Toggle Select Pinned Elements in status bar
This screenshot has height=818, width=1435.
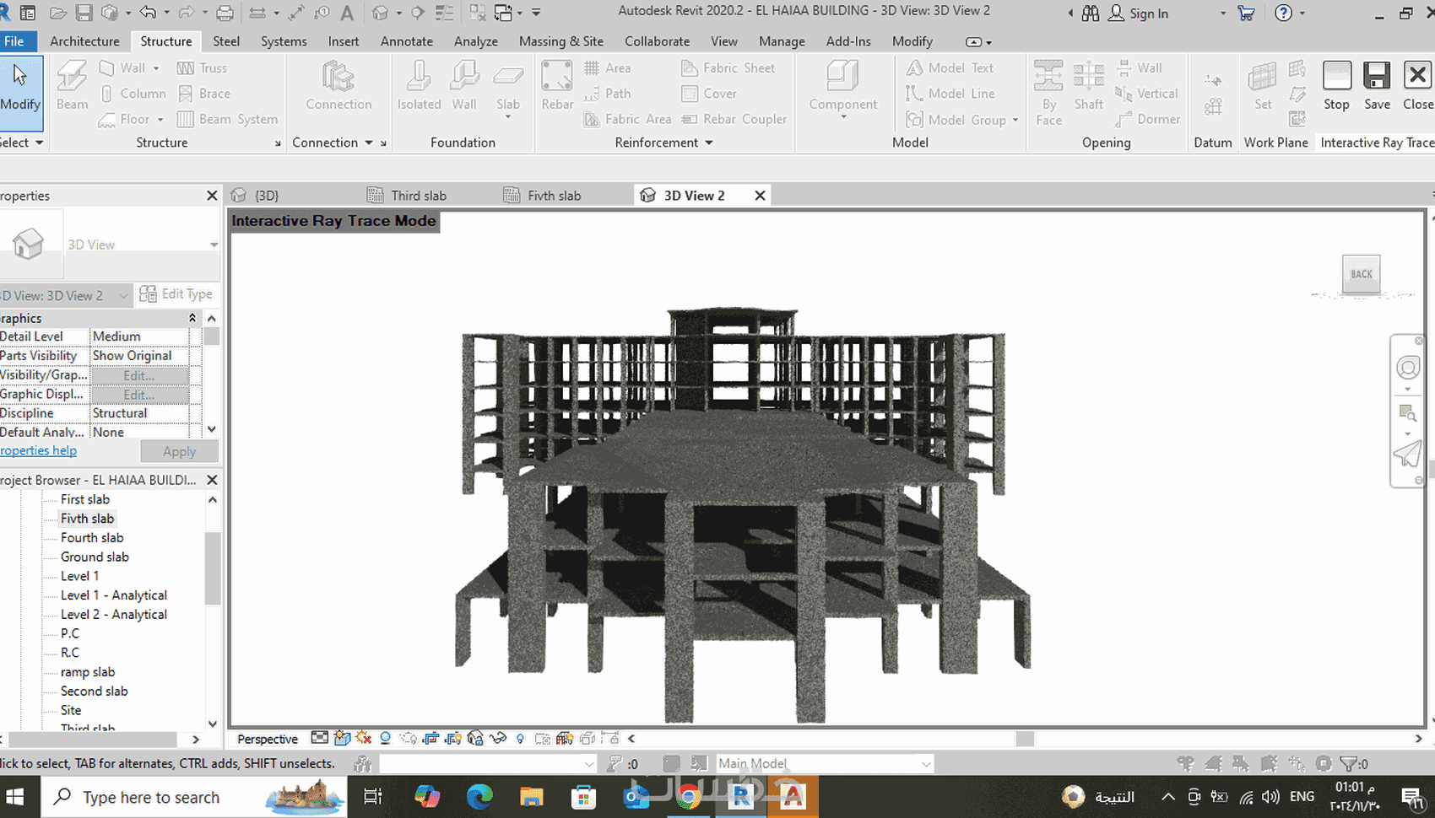click(1241, 764)
